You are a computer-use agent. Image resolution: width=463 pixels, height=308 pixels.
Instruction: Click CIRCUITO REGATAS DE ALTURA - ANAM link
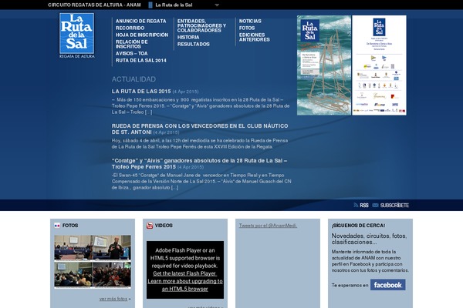pos(94,5)
